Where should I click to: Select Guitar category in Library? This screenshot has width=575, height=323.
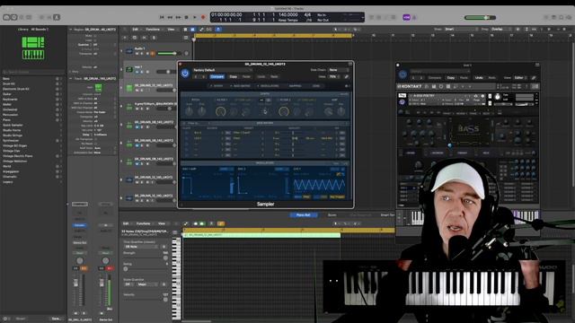click(x=7, y=94)
